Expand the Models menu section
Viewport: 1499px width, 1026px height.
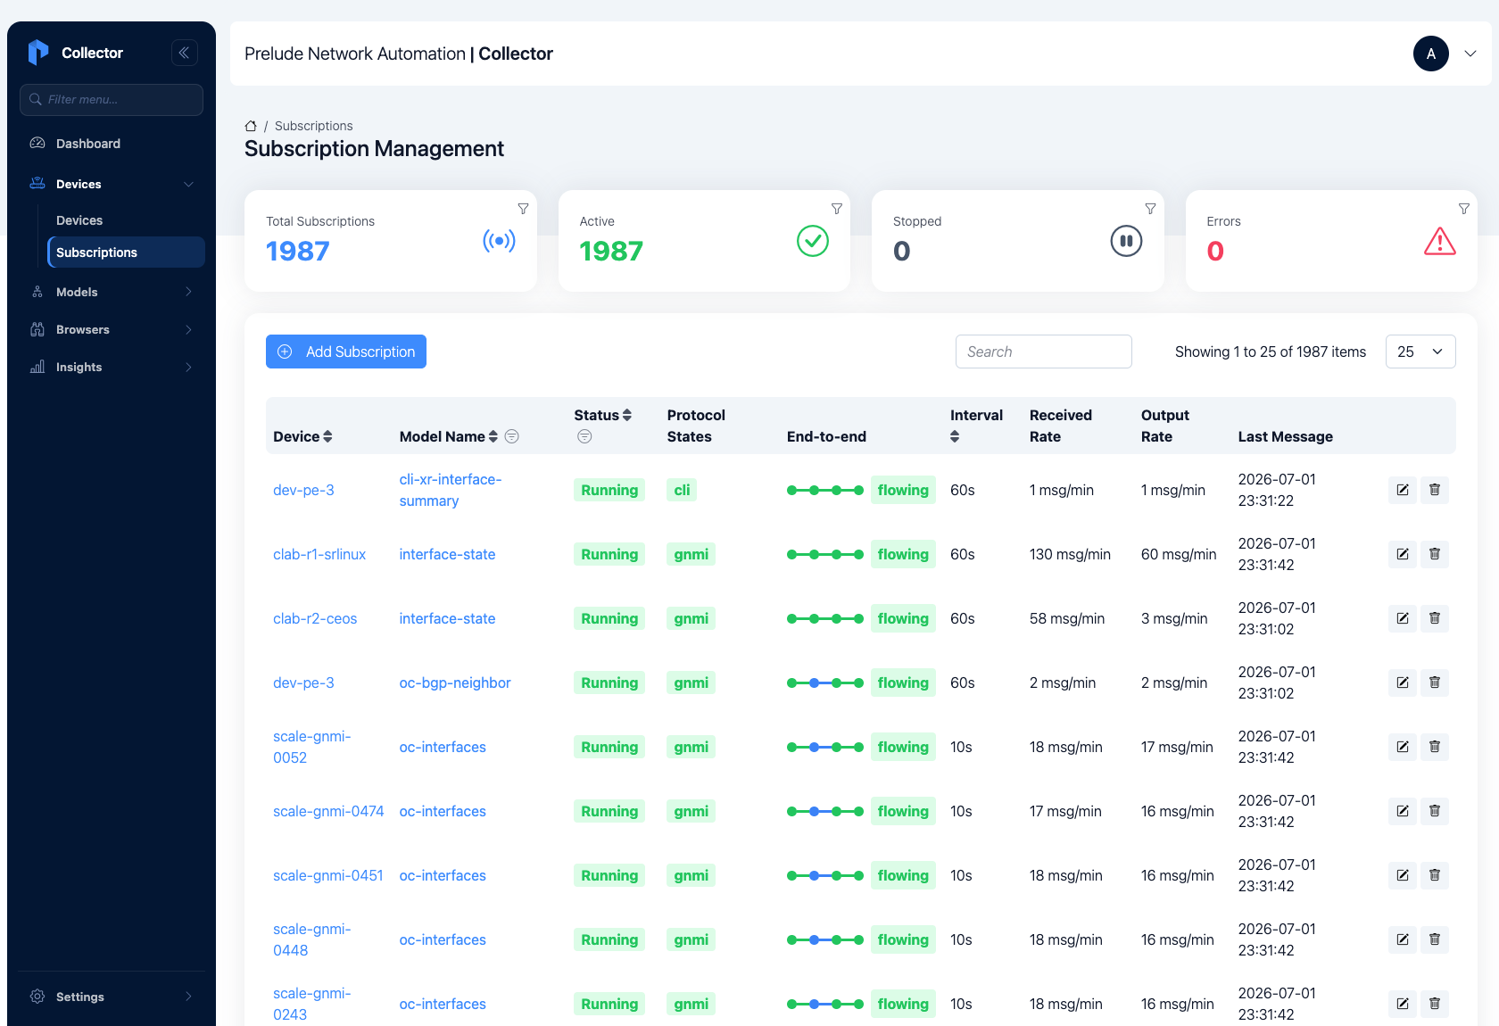tap(188, 292)
